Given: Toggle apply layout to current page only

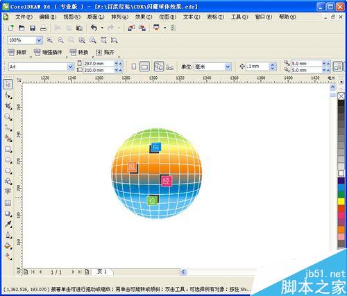Looking at the screenshot, I should pyautogui.click(x=169, y=67).
